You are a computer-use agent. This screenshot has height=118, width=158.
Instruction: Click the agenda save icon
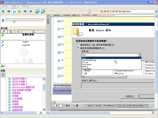click(x=3, y=75)
